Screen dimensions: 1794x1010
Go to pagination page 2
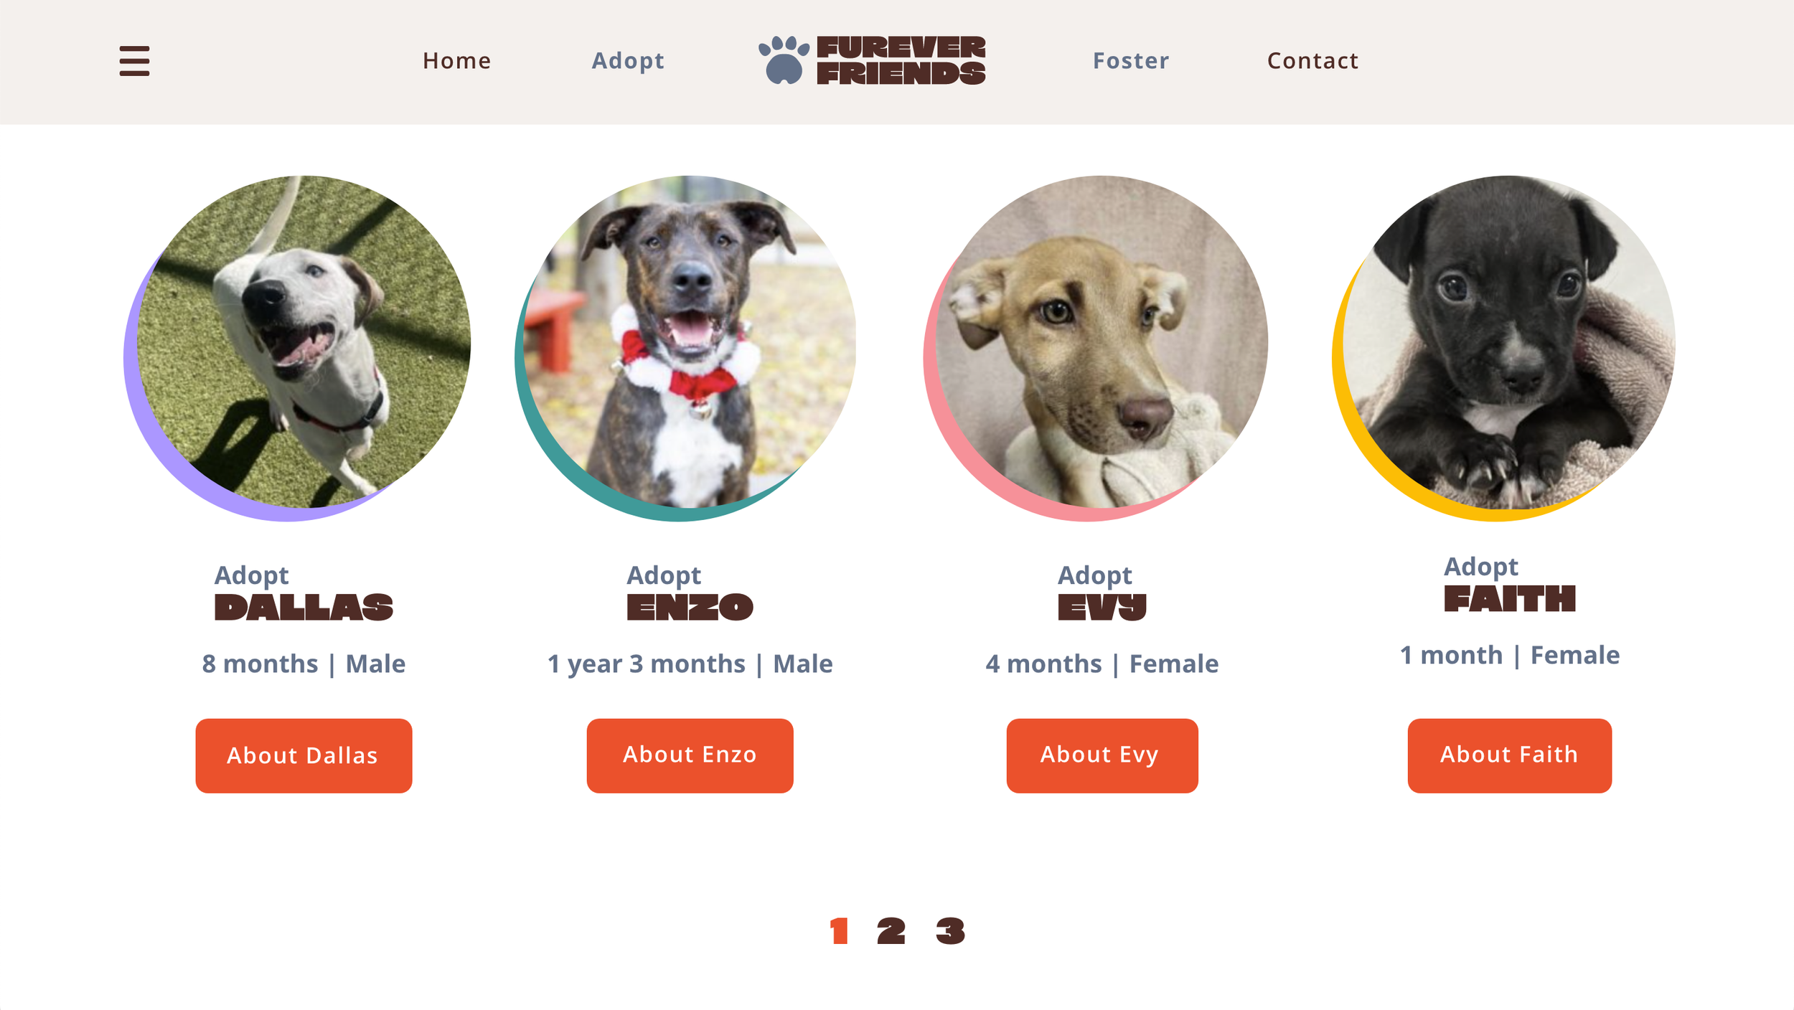point(891,931)
